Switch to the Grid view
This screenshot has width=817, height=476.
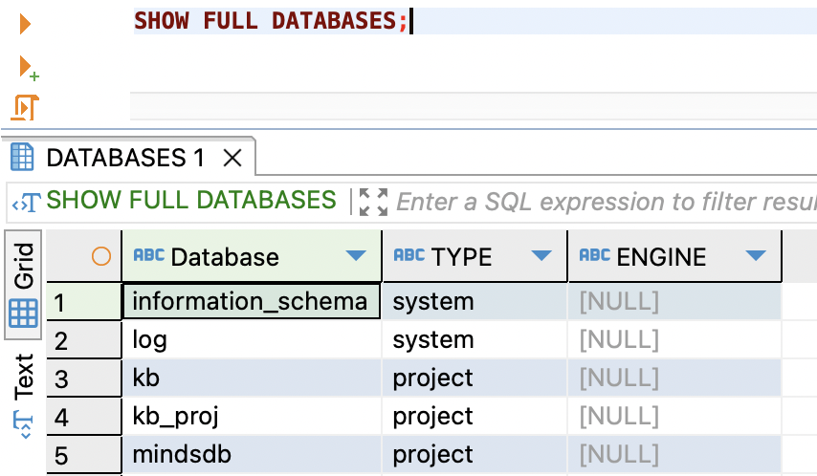coord(24,284)
